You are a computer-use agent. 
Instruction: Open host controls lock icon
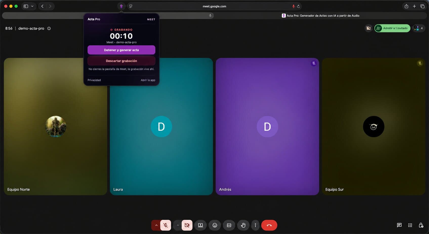pos(421,225)
